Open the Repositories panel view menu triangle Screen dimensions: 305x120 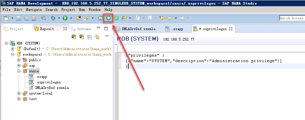[107, 36]
